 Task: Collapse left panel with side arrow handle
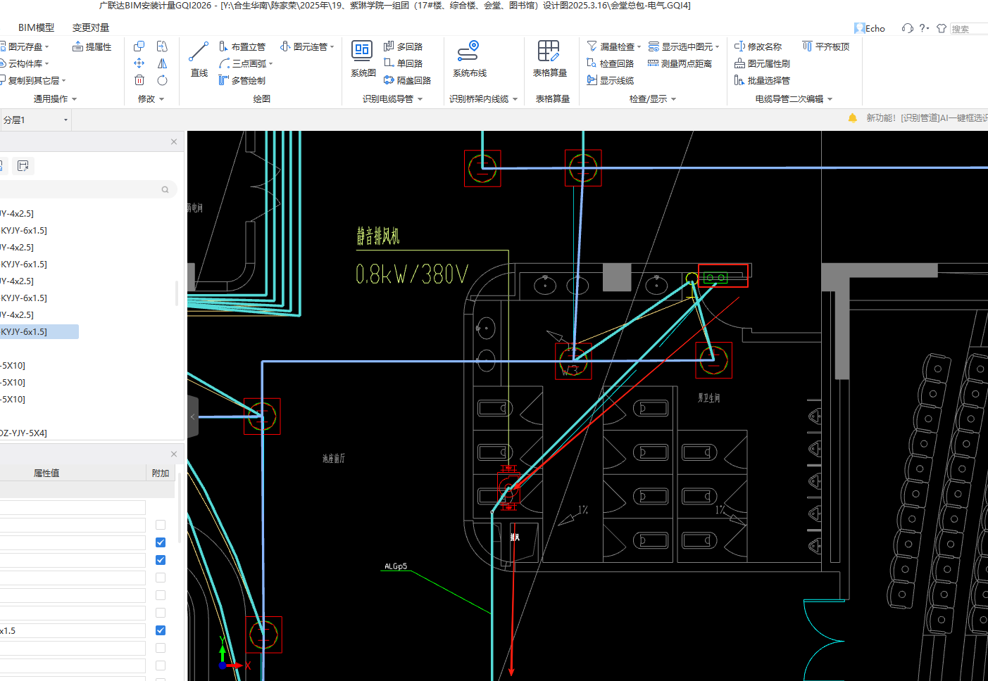point(193,416)
